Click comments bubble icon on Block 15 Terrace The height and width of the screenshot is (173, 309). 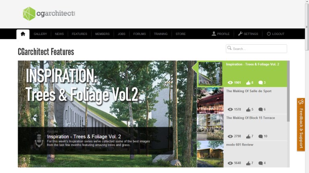[261, 136]
